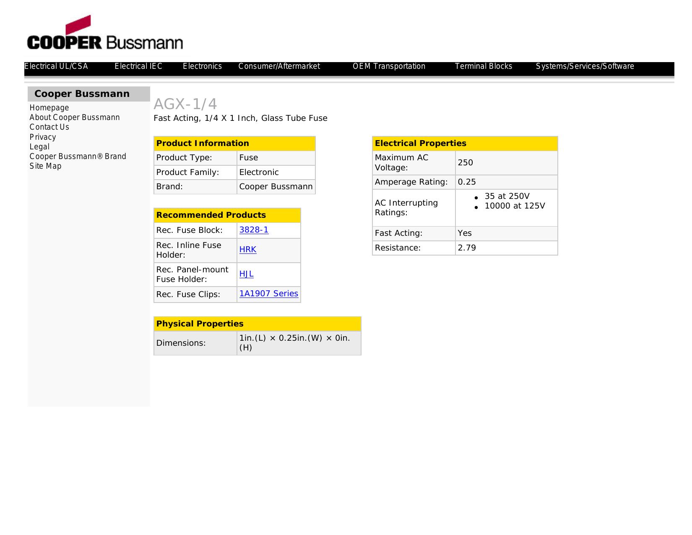Choose Terminal Blocks in the top menu
The width and height of the screenshot is (692, 535).
tap(484, 66)
